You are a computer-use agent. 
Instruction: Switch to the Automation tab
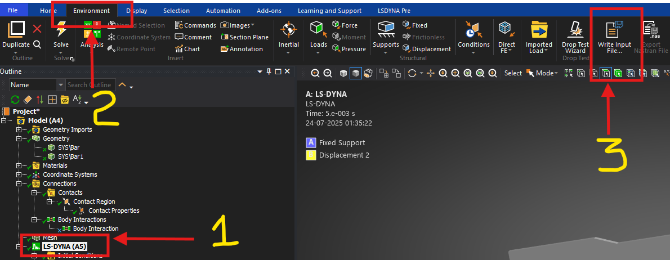[x=223, y=11]
